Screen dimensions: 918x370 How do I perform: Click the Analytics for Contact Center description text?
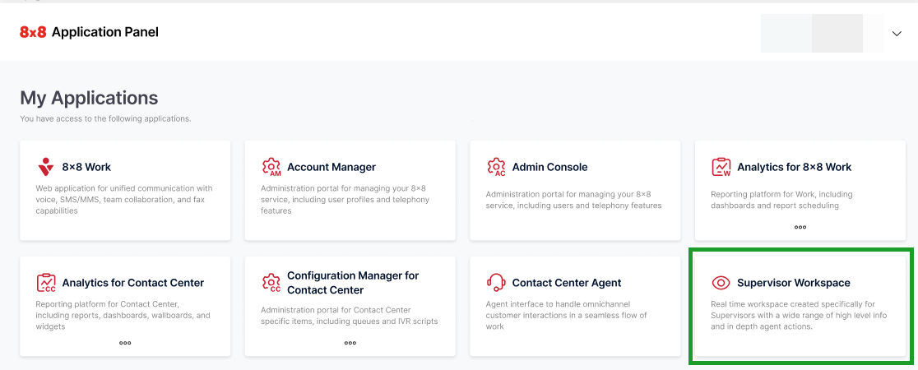click(x=123, y=316)
